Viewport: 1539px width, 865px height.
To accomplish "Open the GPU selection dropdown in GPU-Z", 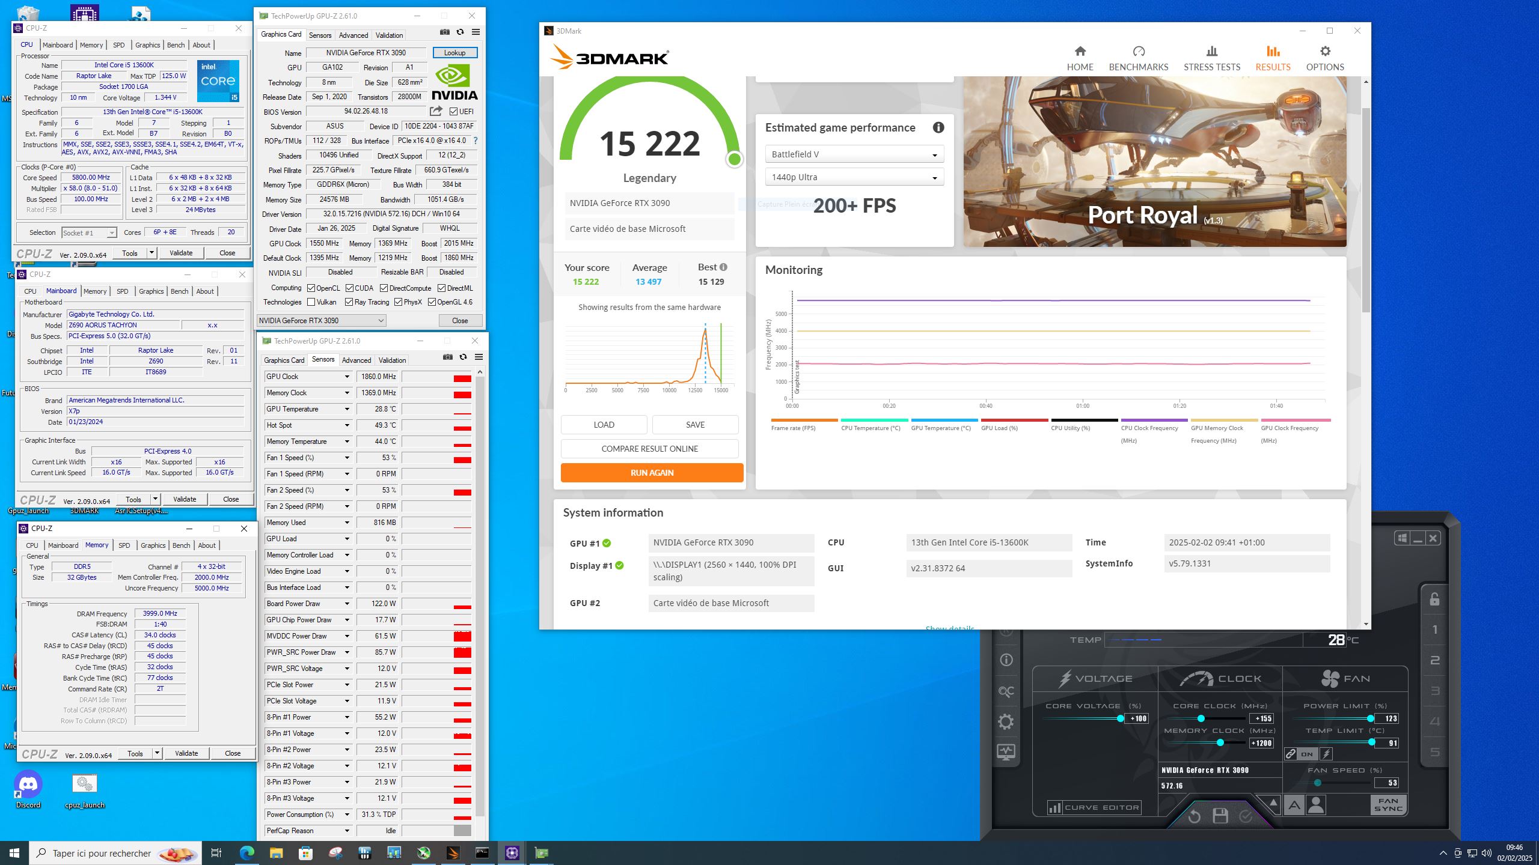I will [321, 321].
